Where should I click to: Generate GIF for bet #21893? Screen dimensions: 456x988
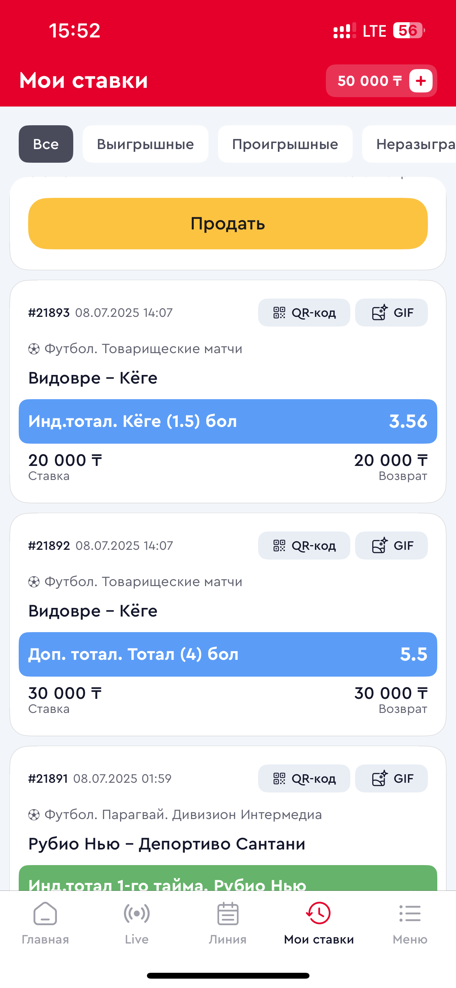[x=391, y=313]
